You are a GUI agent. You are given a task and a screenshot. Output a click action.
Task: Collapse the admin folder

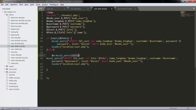(5, 15)
